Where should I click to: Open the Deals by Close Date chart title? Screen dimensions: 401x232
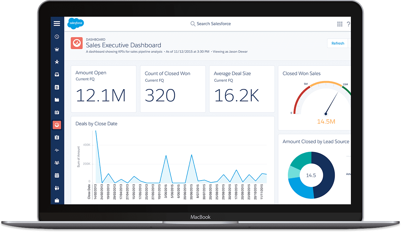[x=96, y=124]
